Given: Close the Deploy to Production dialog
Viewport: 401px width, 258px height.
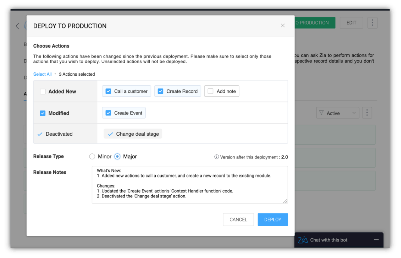Looking at the screenshot, I should [283, 26].
